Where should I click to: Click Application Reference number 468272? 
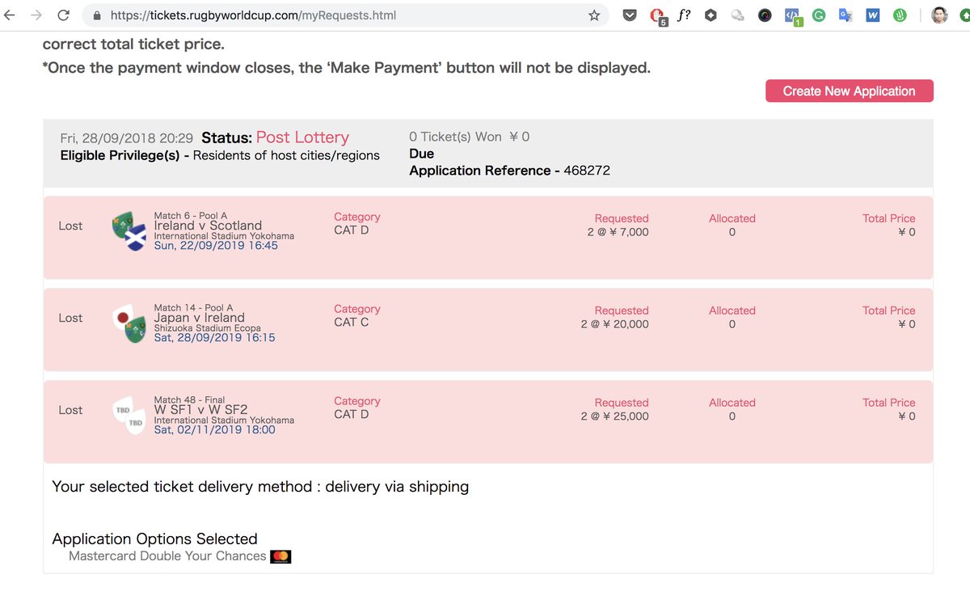click(x=587, y=171)
